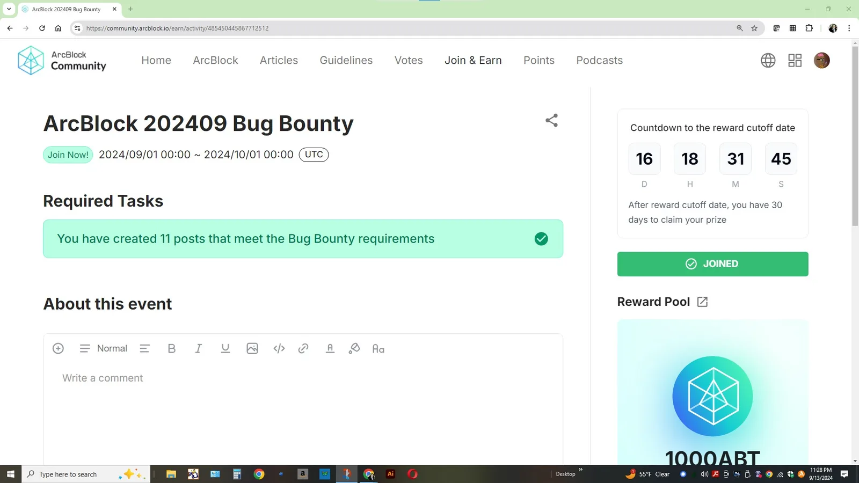This screenshot has width=859, height=483.
Task: Insert a code block in editor
Action: point(279,348)
